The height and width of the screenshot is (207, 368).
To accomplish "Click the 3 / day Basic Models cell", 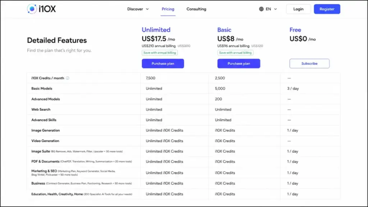I will (x=293, y=88).
